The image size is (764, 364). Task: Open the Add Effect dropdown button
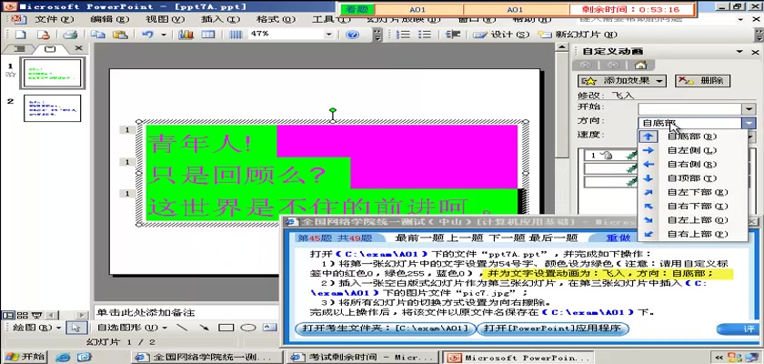(621, 81)
